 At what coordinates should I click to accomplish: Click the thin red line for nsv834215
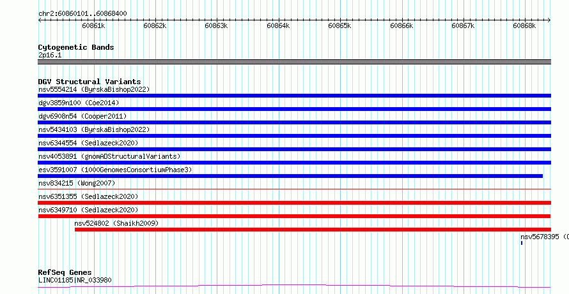(294, 189)
